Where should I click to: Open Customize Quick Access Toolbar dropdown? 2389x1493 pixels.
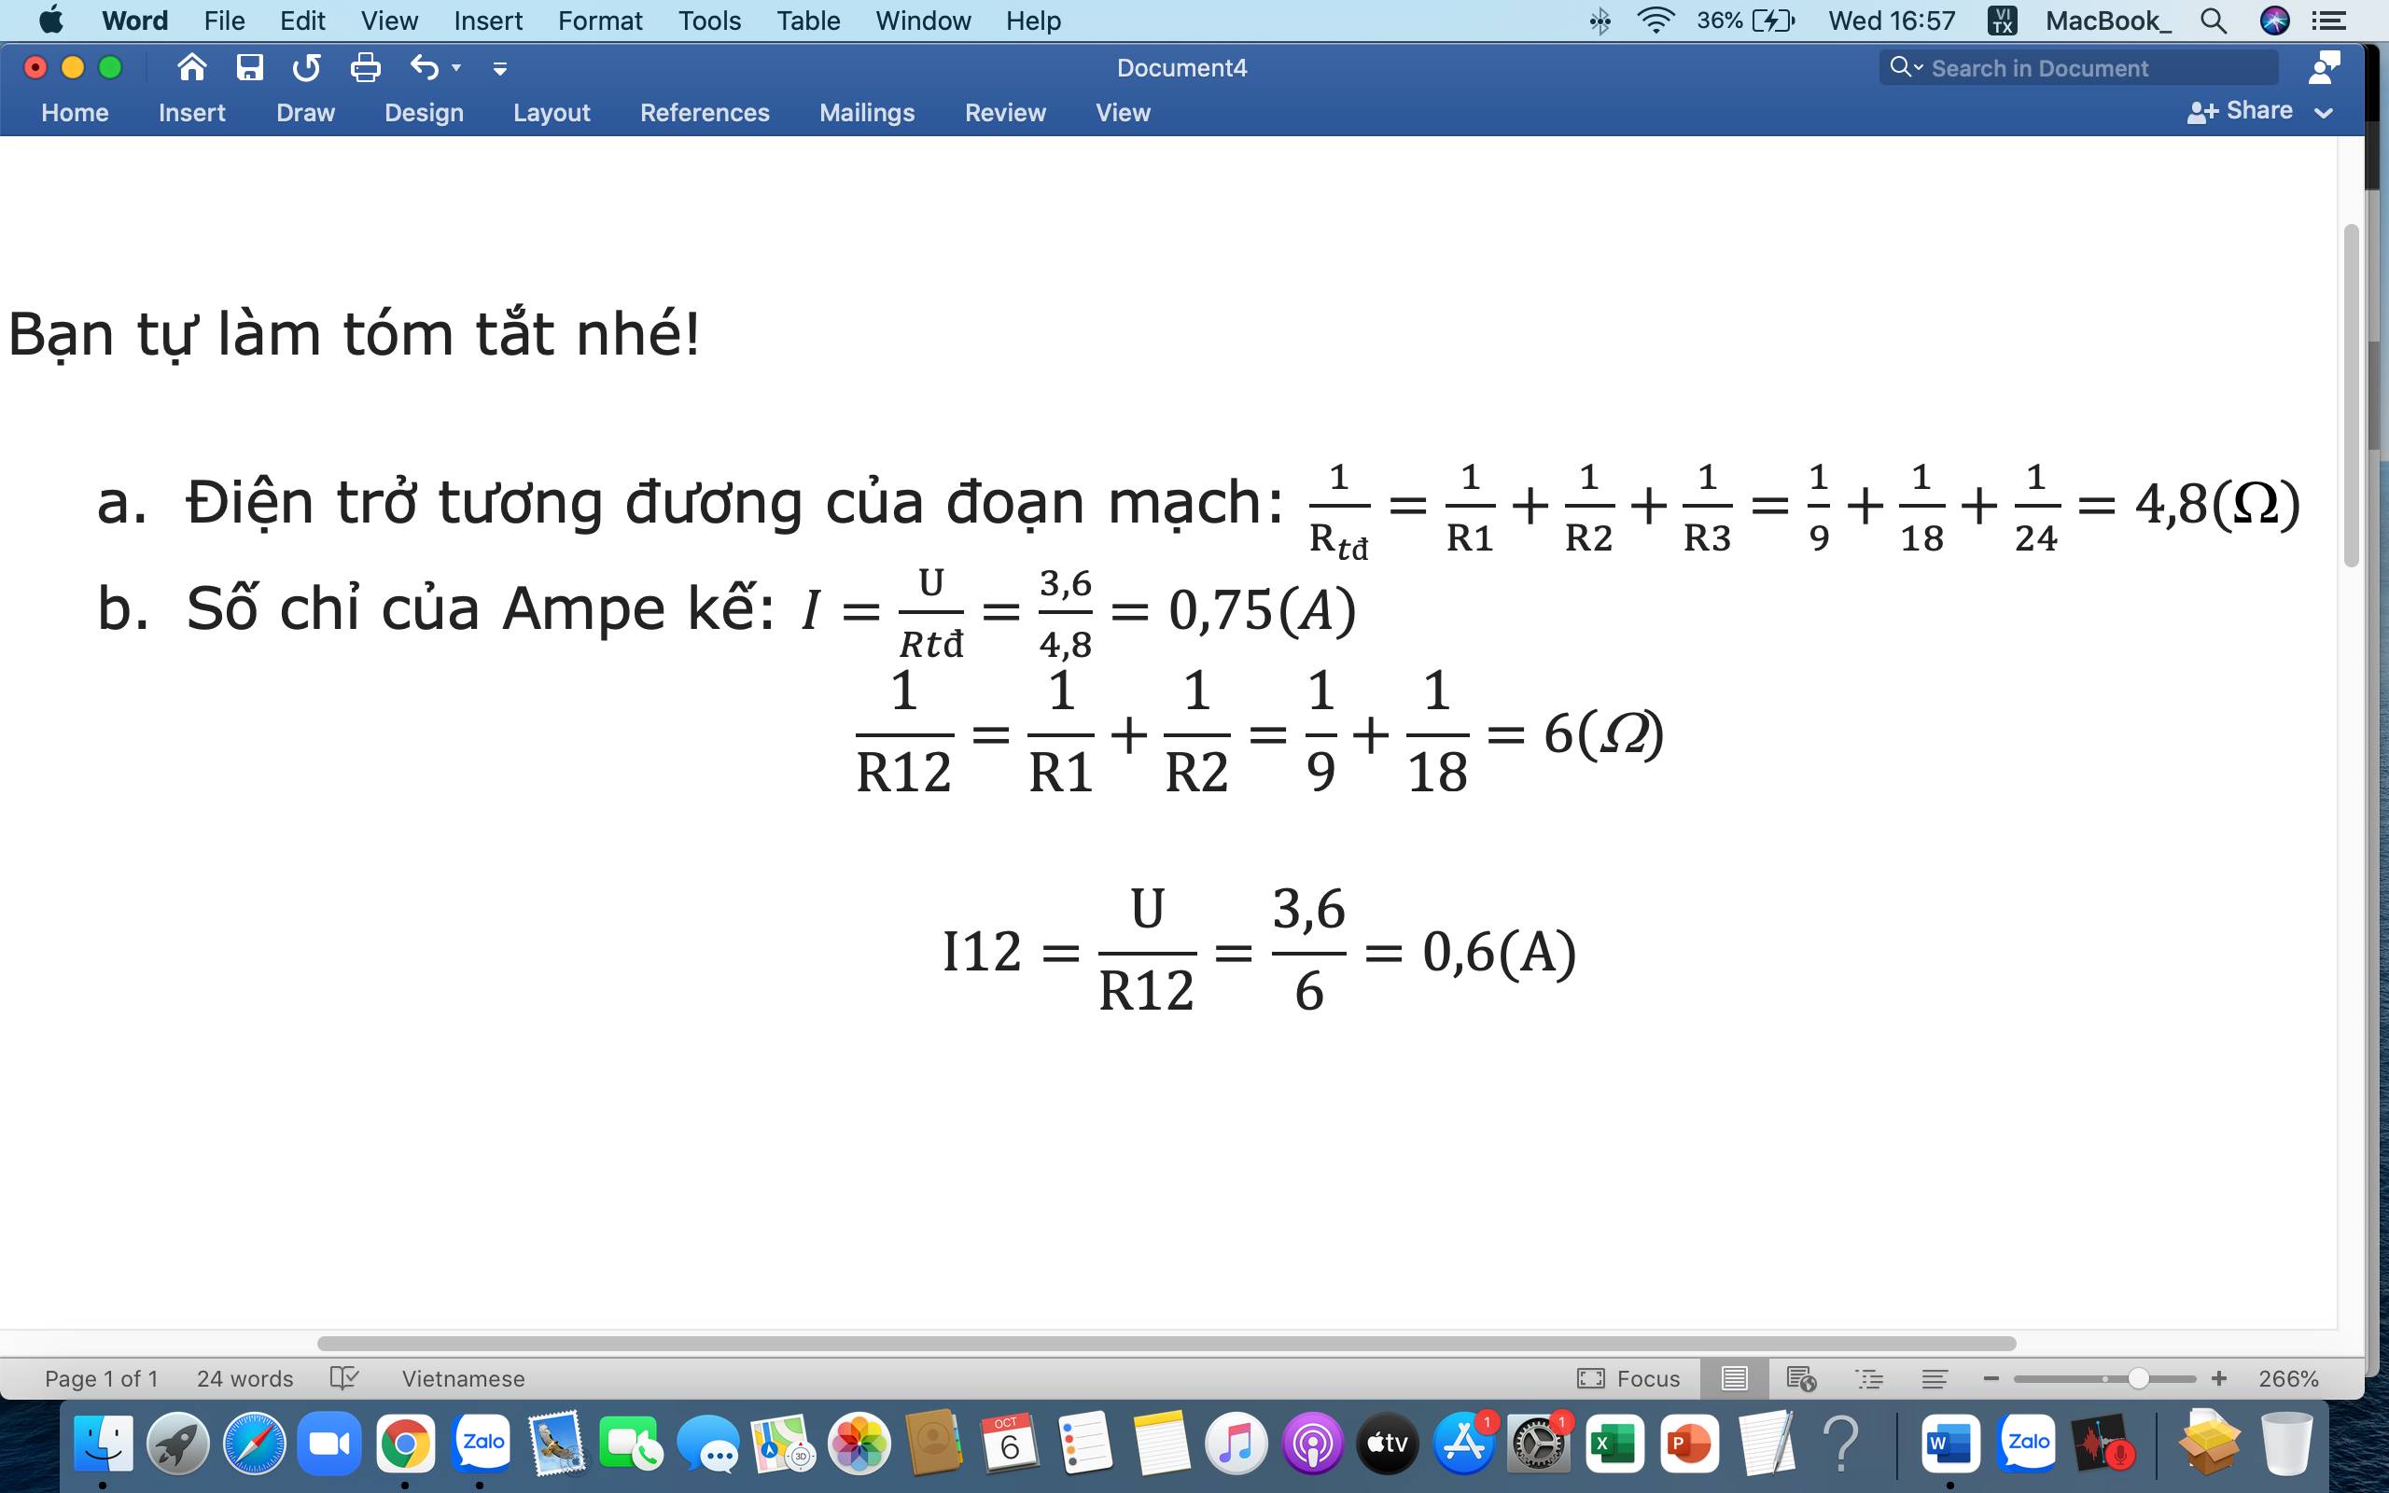499,68
